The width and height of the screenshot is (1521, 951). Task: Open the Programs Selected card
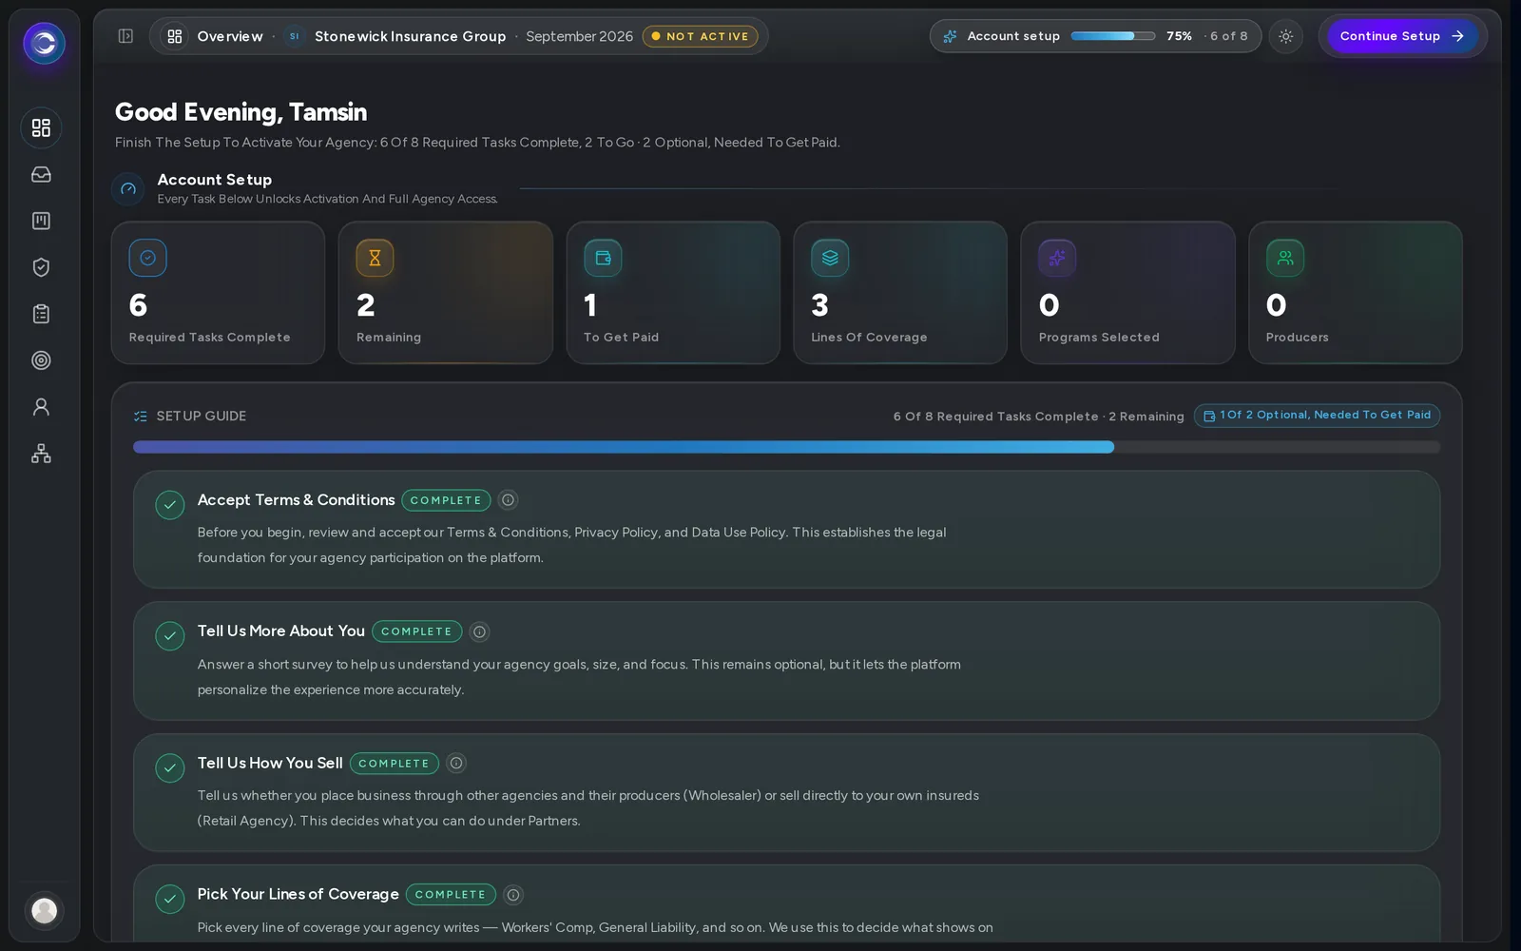point(1127,293)
